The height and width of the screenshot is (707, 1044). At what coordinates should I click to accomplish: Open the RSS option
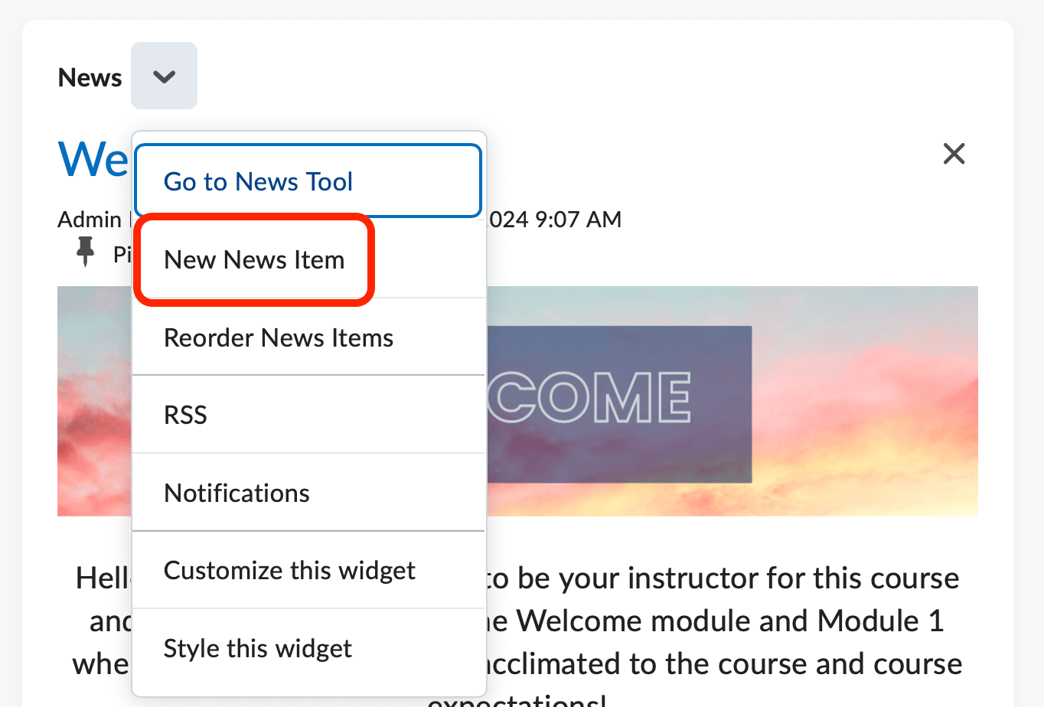point(185,415)
